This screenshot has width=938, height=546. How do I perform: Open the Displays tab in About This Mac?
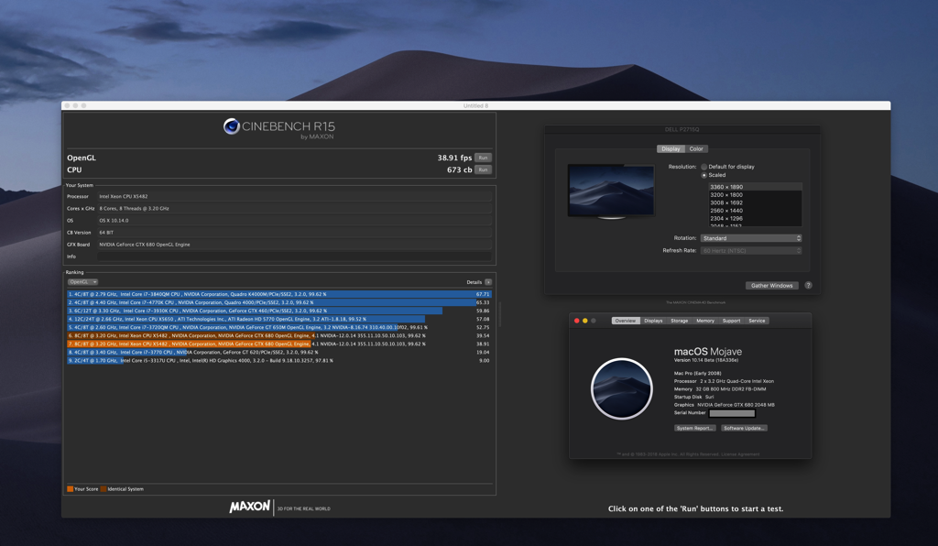click(x=653, y=321)
